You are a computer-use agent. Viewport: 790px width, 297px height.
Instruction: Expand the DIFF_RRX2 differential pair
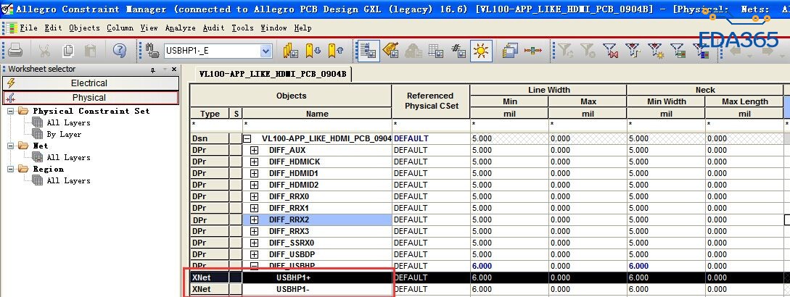click(254, 219)
